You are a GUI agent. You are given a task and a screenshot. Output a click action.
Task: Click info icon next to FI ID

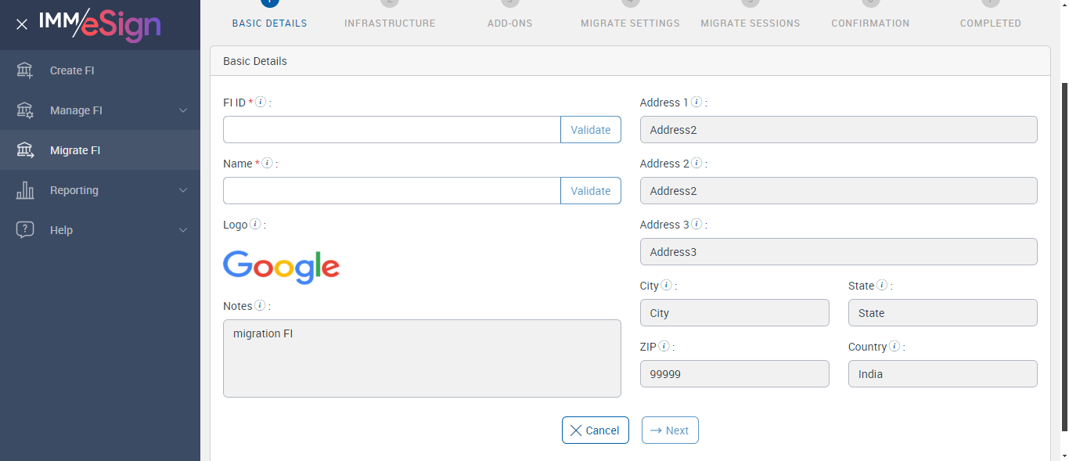pos(261,103)
